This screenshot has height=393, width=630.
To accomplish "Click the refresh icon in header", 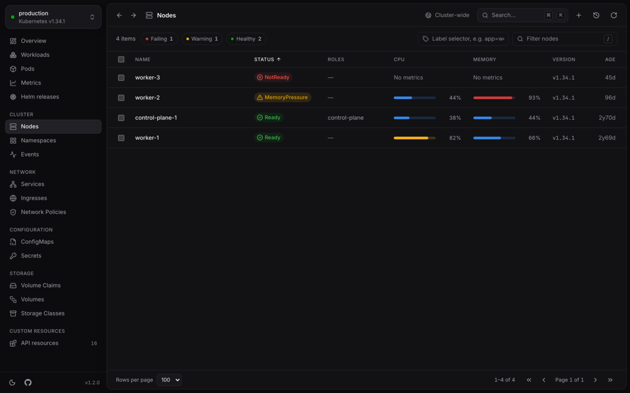I will (x=614, y=15).
